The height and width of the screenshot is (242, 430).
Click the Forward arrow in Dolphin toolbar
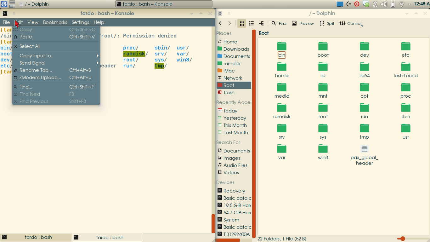(230, 23)
